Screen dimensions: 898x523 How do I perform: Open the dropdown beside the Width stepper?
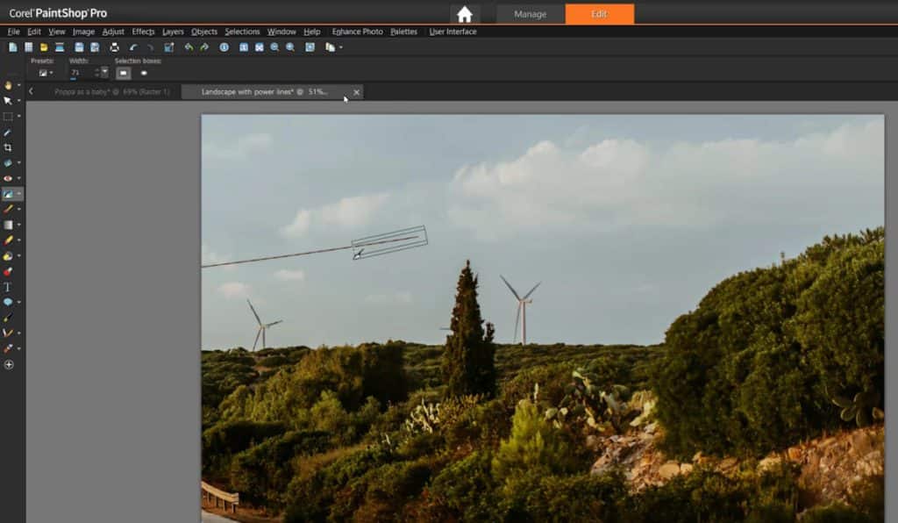point(104,71)
